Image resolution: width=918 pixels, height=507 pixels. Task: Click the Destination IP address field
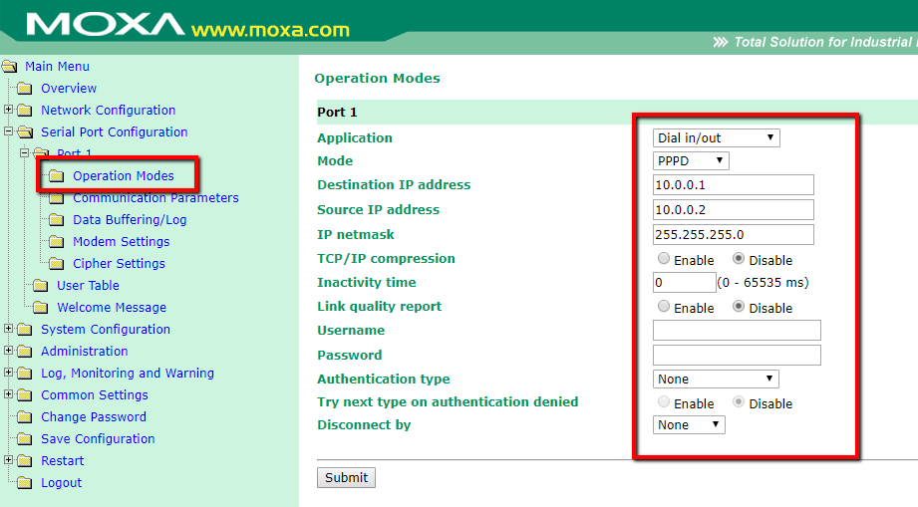[x=733, y=185]
